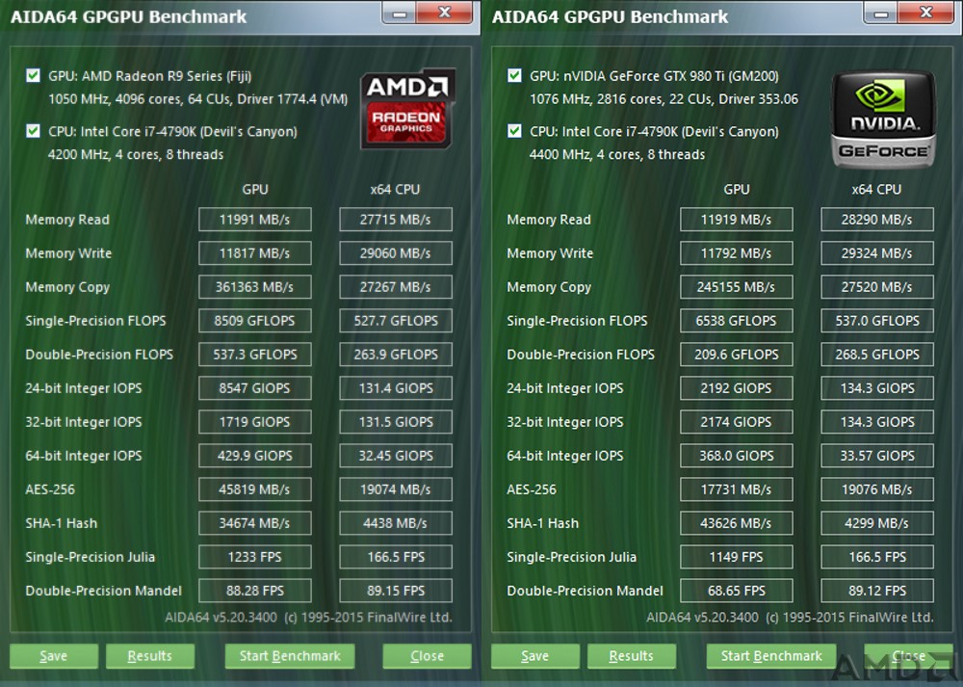Select the 4299 MB/s SHA-1 CPU result
This screenshot has width=963, height=687.
click(877, 523)
